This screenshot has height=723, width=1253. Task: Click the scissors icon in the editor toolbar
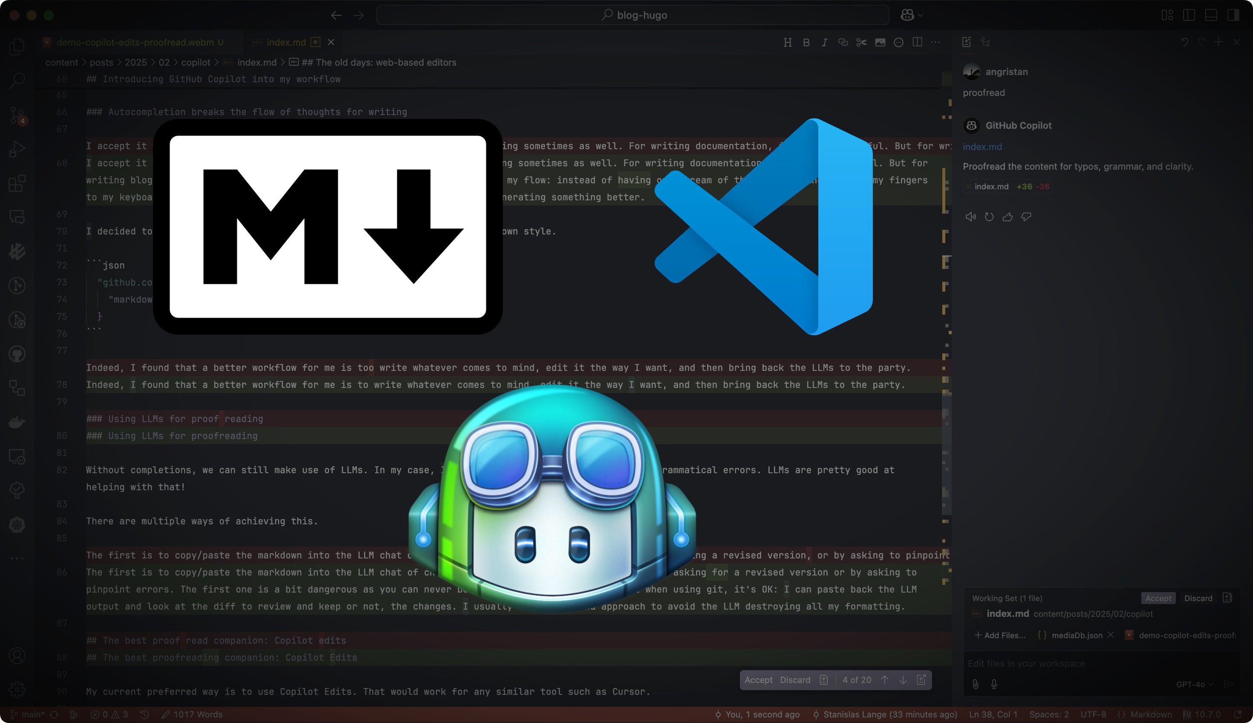[861, 42]
